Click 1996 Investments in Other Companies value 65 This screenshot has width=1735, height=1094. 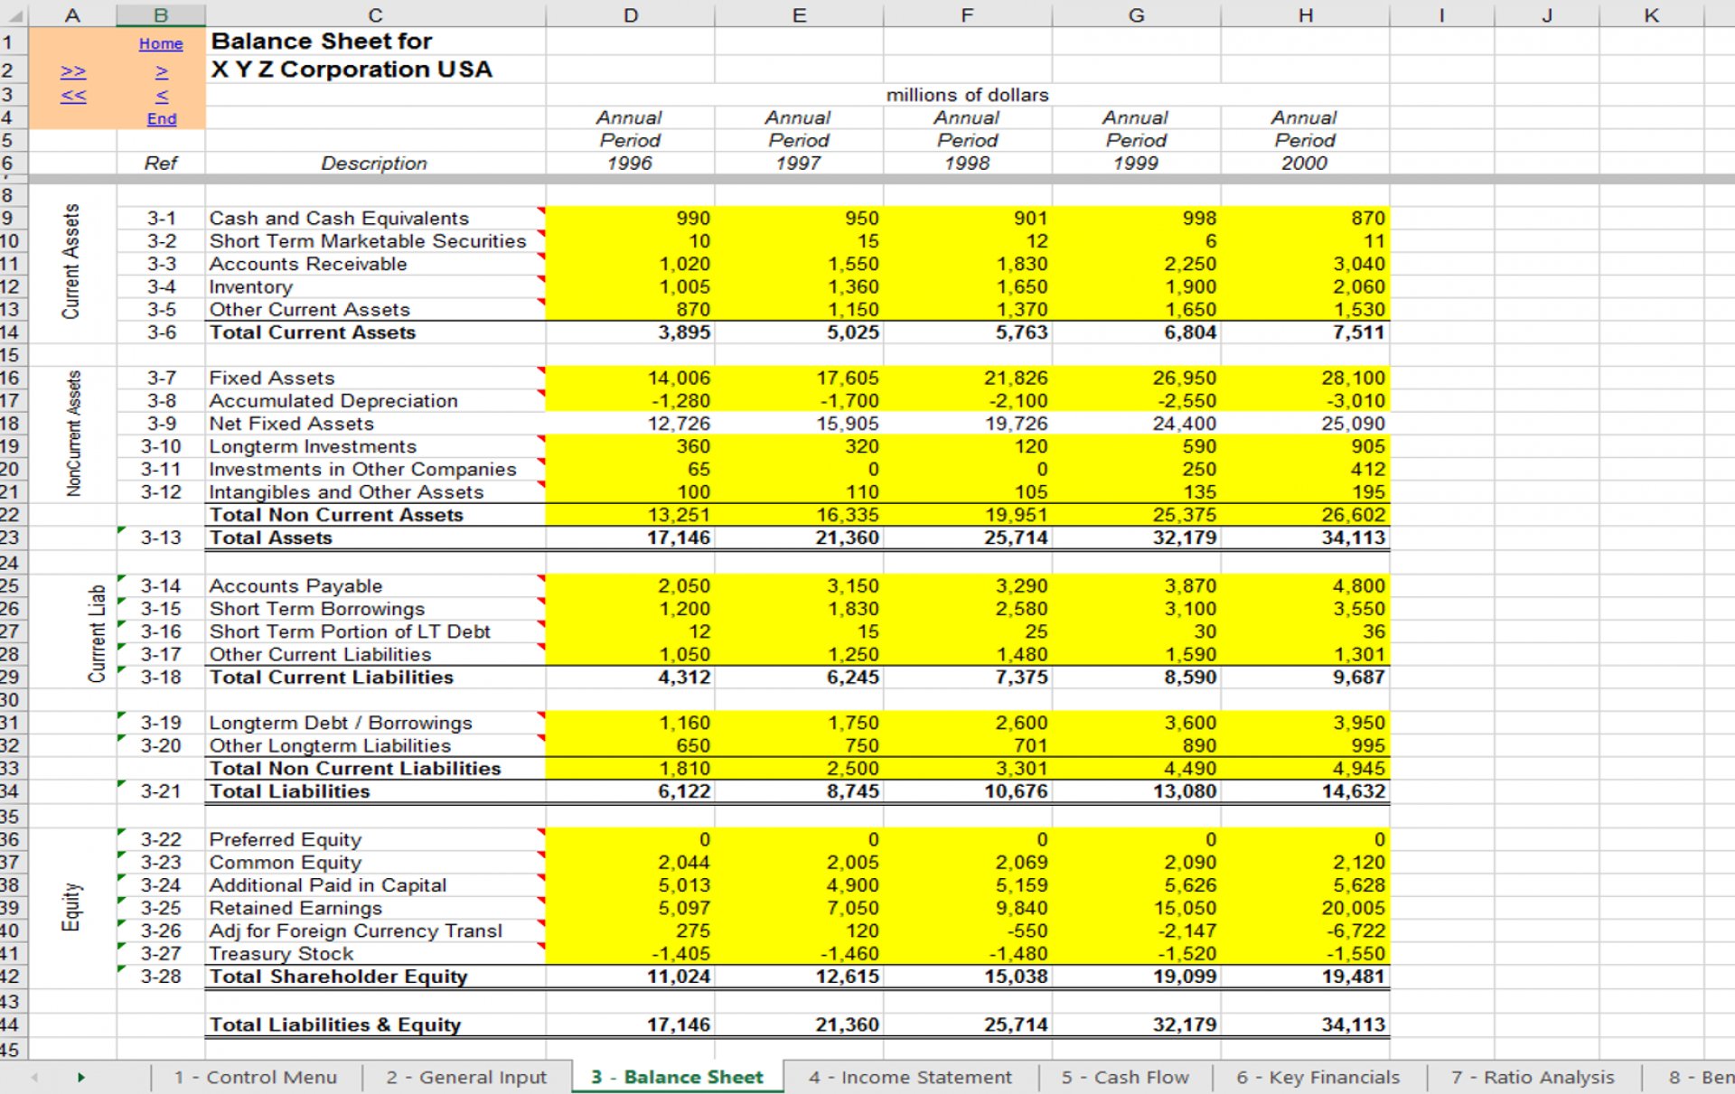tap(630, 469)
